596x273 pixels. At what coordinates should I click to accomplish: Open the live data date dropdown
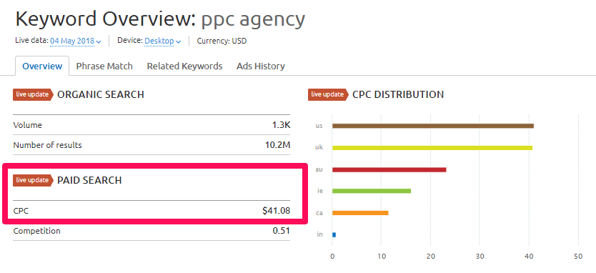[x=76, y=41]
